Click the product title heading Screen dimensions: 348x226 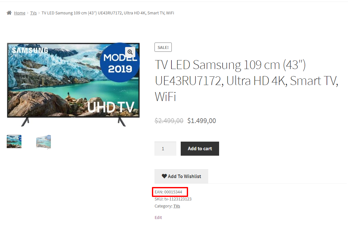click(246, 81)
